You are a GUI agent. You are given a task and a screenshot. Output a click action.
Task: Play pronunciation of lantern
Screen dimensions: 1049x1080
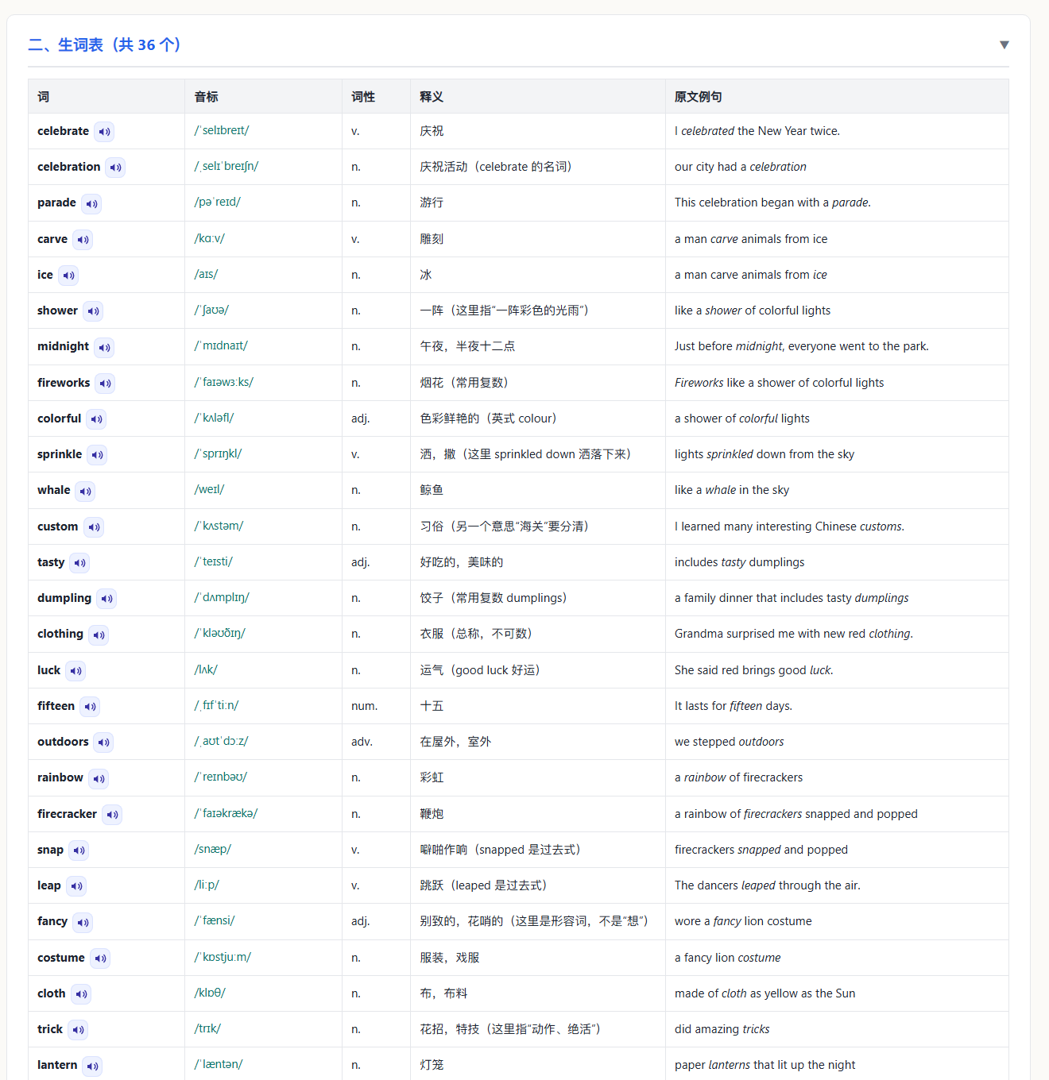pos(93,1066)
